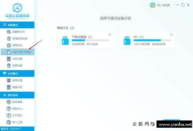This screenshot has width=193, height=131.
Task: Click the ID: 3AQR account label
Action: pos(163,5)
